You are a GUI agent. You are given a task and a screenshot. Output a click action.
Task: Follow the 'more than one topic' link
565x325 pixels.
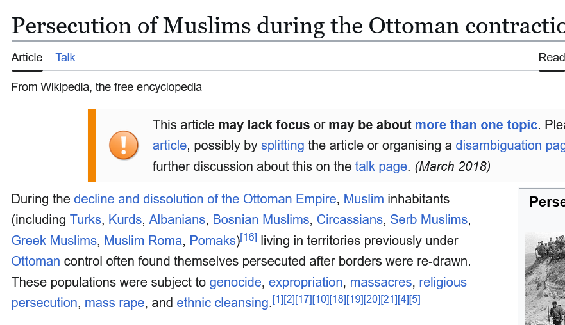point(476,125)
